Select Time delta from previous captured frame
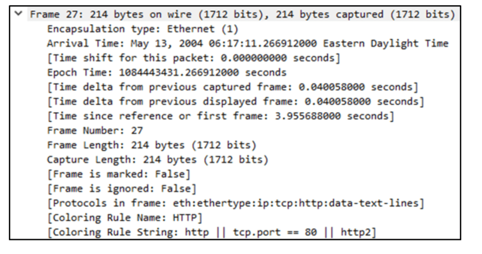Screen dimensions: 482x254 tap(232, 87)
